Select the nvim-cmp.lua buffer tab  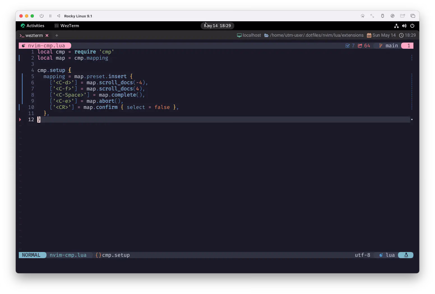[x=45, y=46]
